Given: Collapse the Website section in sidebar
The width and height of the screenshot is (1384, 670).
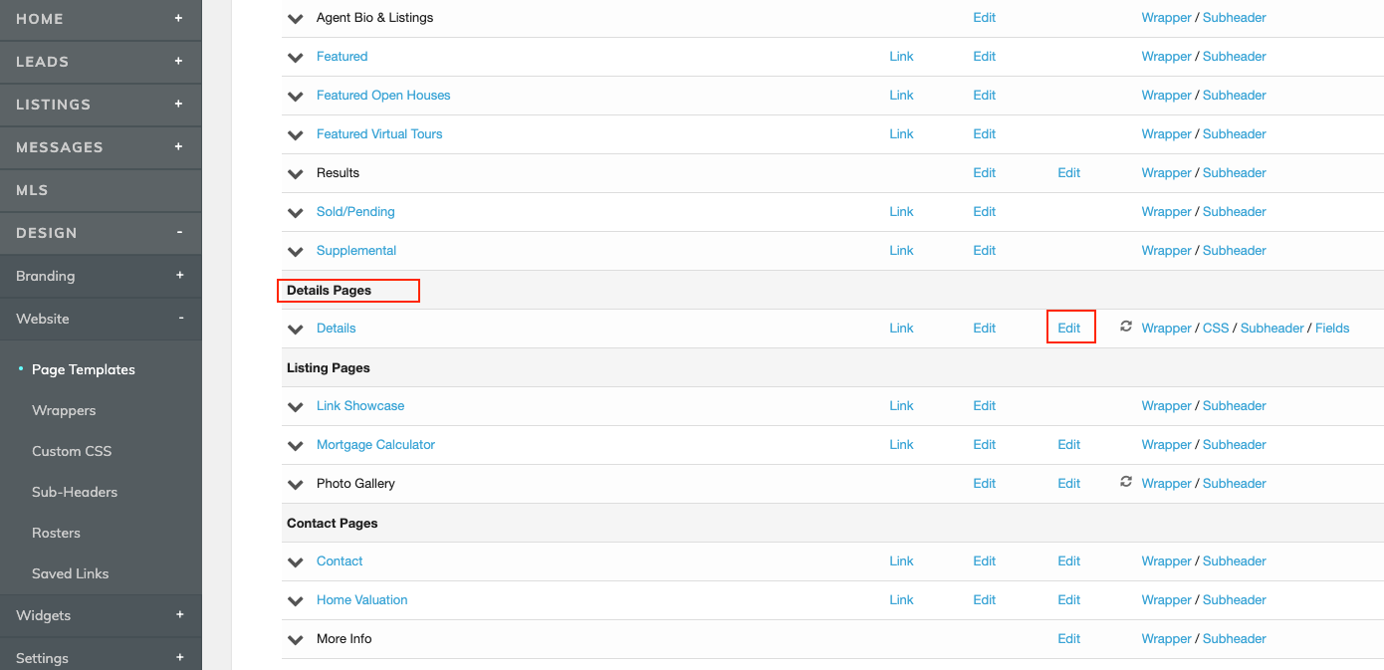Looking at the screenshot, I should [x=179, y=319].
